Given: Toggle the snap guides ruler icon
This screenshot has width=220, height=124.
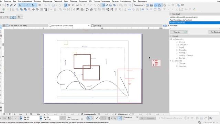Looking at the screenshot, I should [x=27, y=5].
